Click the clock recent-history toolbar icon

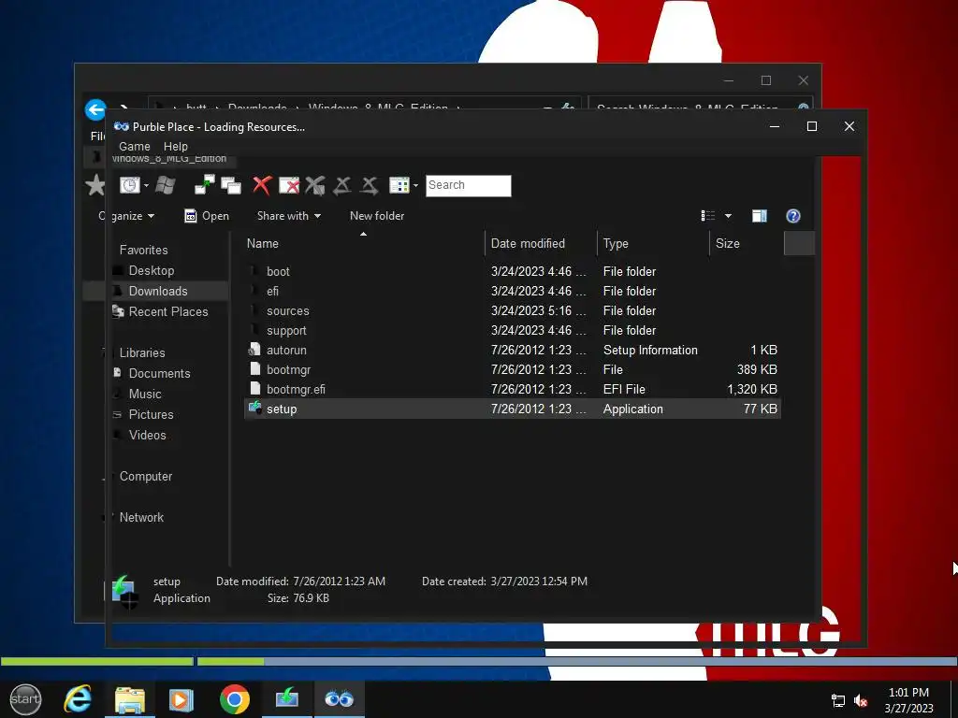pos(129,185)
